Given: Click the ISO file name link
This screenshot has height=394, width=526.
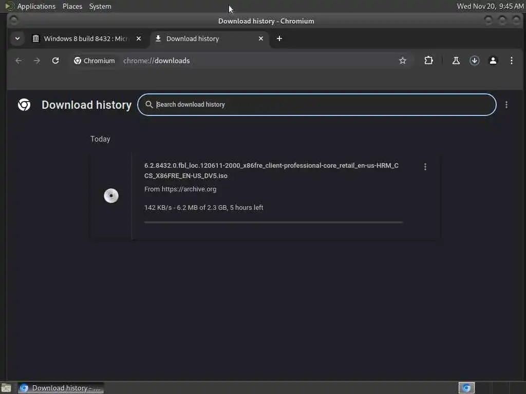Looking at the screenshot, I should click(x=271, y=170).
